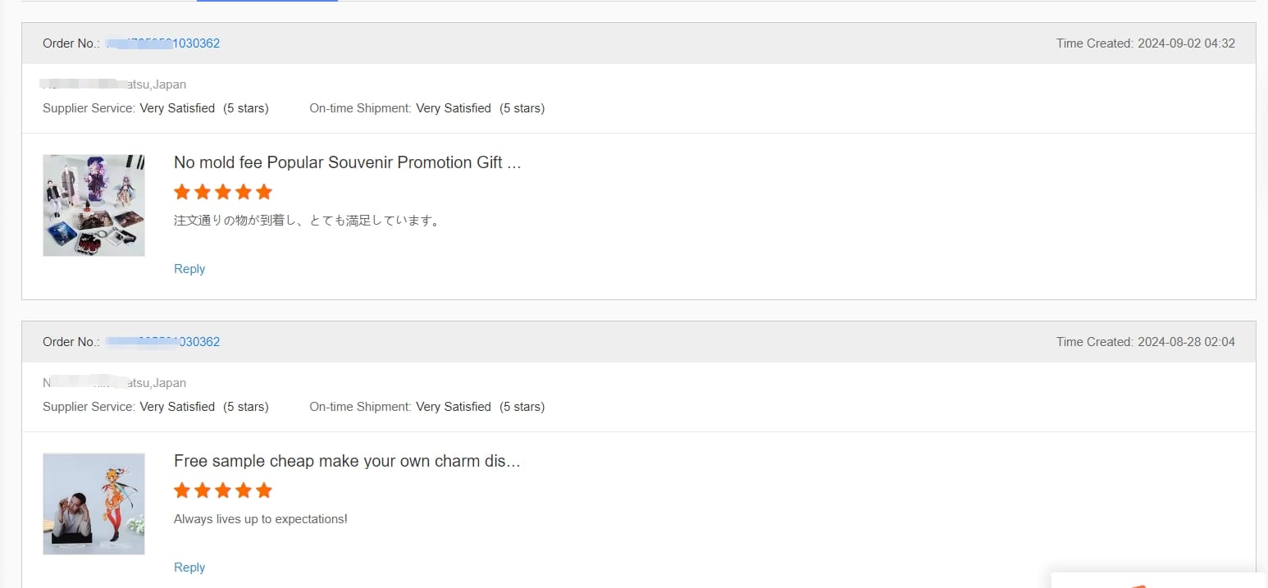
Task: Reply to the Japanese-language review
Action: pos(189,269)
